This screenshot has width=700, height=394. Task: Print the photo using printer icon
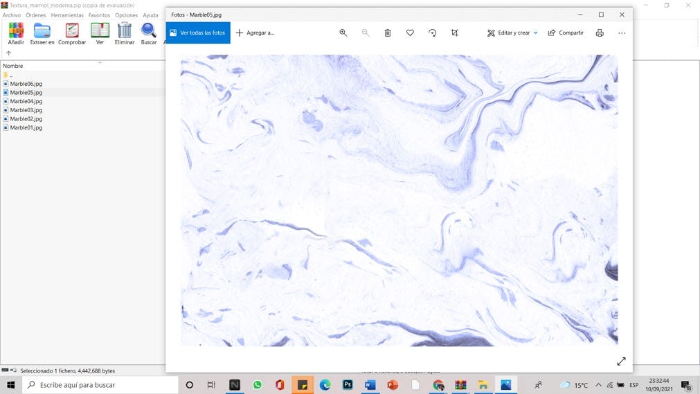[x=600, y=33]
